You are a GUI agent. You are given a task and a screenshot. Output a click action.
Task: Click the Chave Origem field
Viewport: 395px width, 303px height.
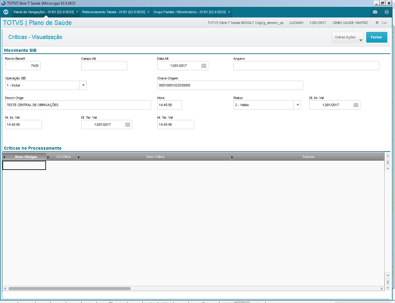[x=230, y=85]
